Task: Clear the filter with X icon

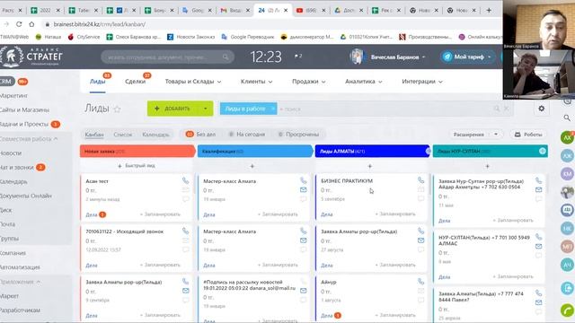Action: click(507, 109)
